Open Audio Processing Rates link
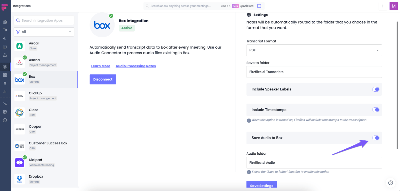The height and width of the screenshot is (191, 400). point(136,66)
